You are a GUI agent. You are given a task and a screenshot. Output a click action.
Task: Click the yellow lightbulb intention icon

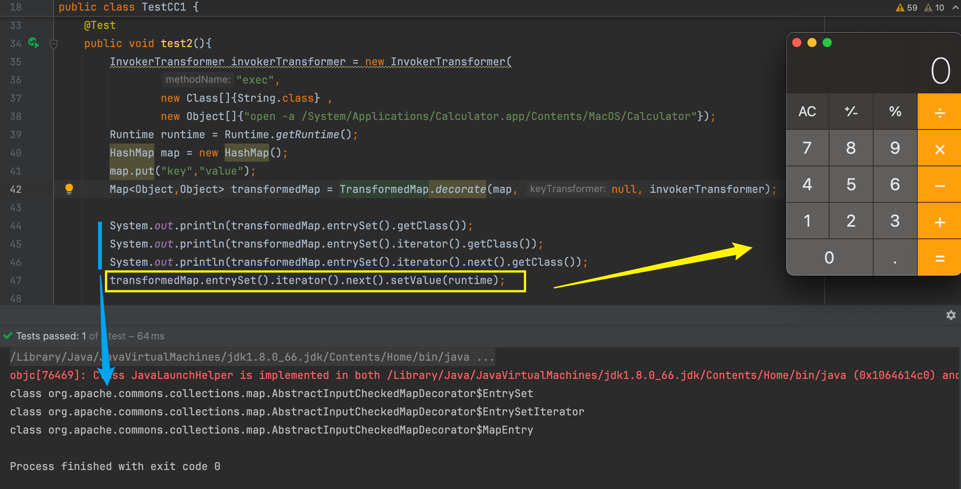coord(69,189)
